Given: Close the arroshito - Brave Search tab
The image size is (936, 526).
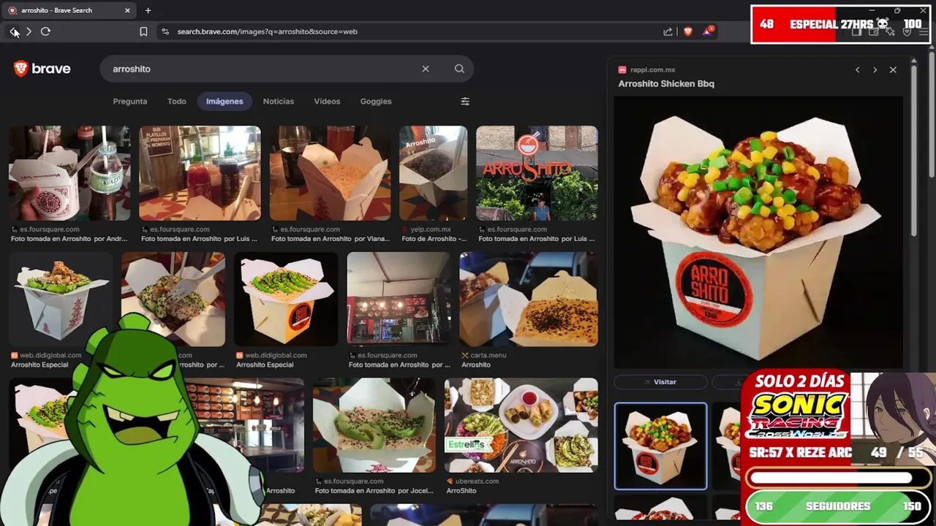Looking at the screenshot, I should (127, 10).
